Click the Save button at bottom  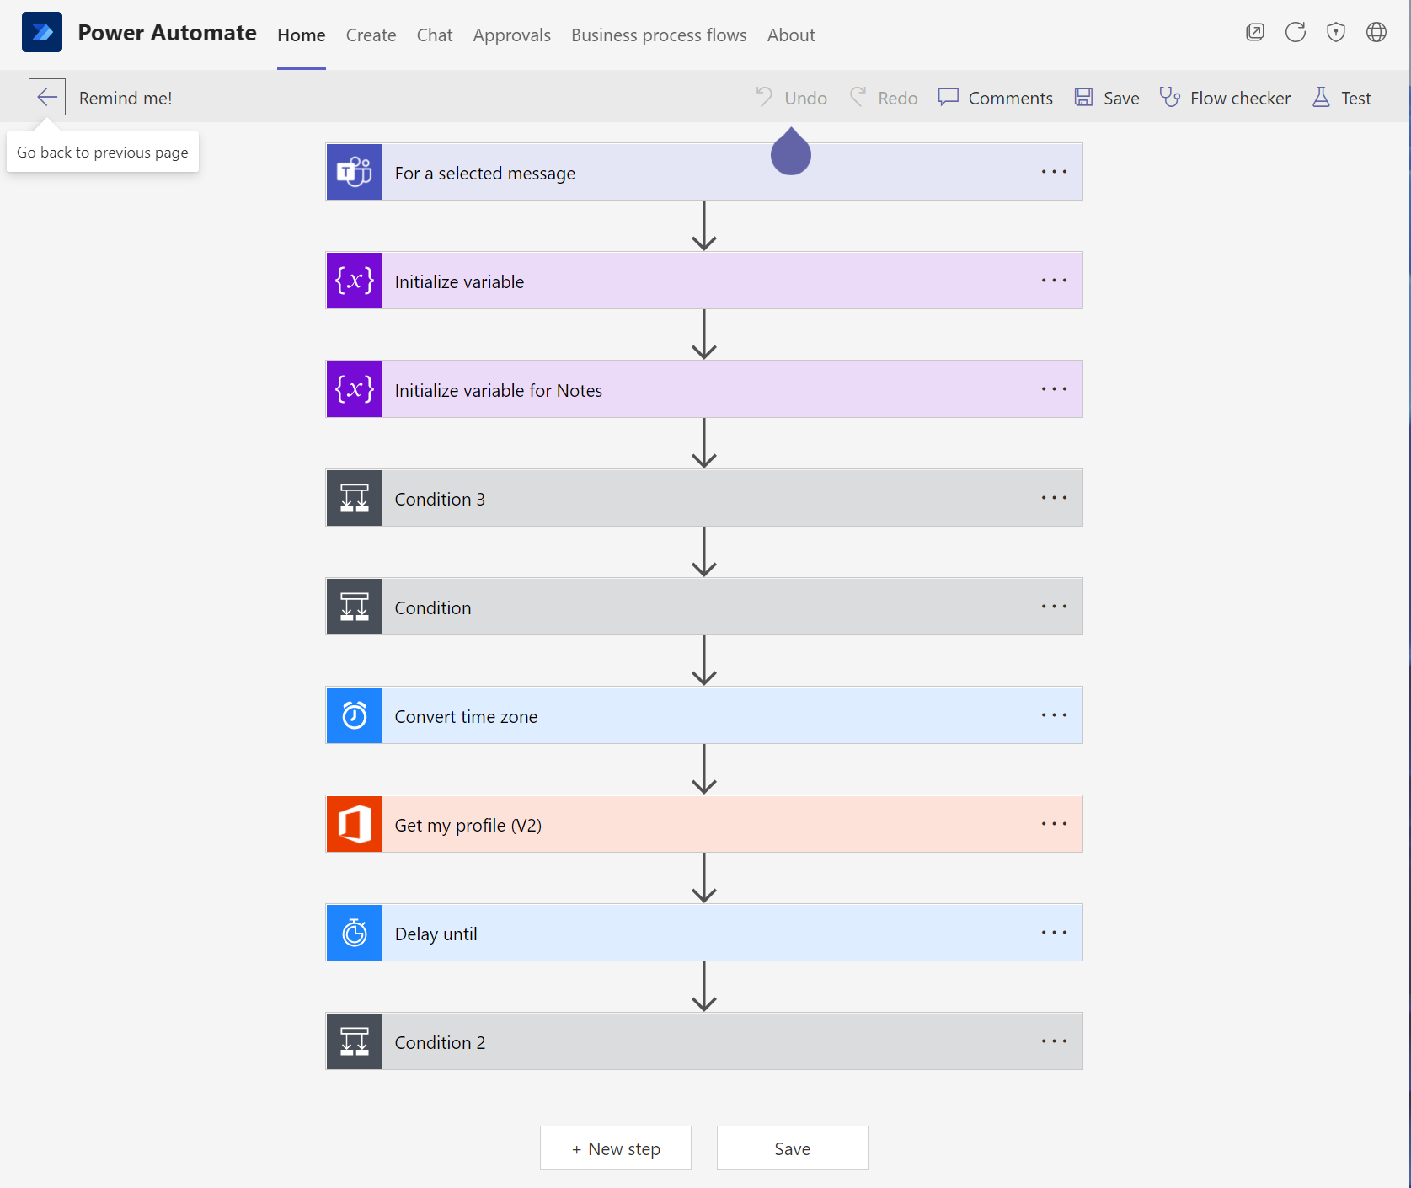(791, 1148)
